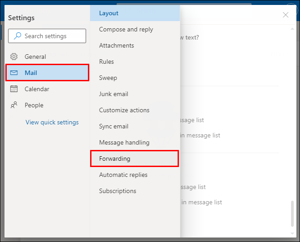Click the Calendar icon in Settings
Screen dimensions: 300x242
coord(14,89)
